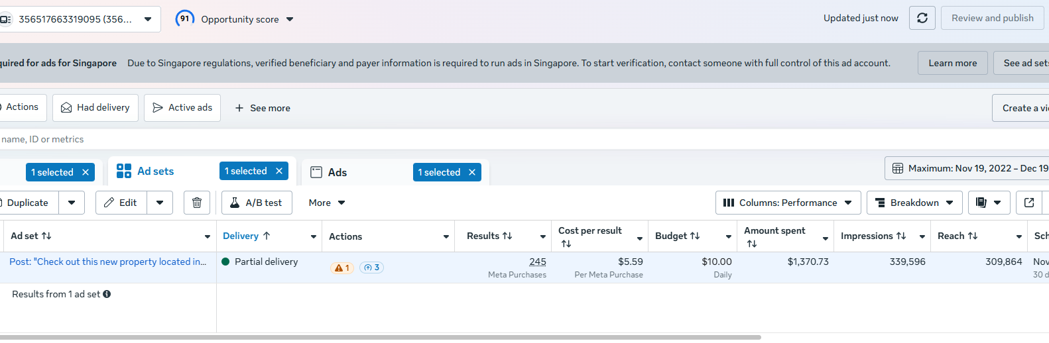Switch to the Ads tab
Viewport: 1049px width, 343px height.
[x=337, y=172]
